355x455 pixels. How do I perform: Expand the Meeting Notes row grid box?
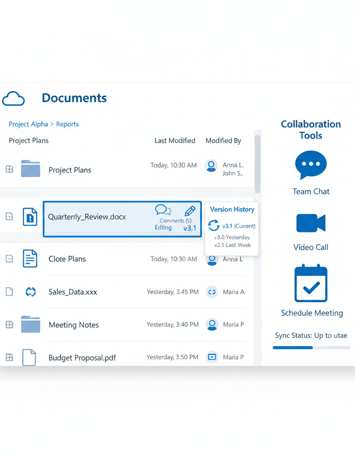click(10, 324)
